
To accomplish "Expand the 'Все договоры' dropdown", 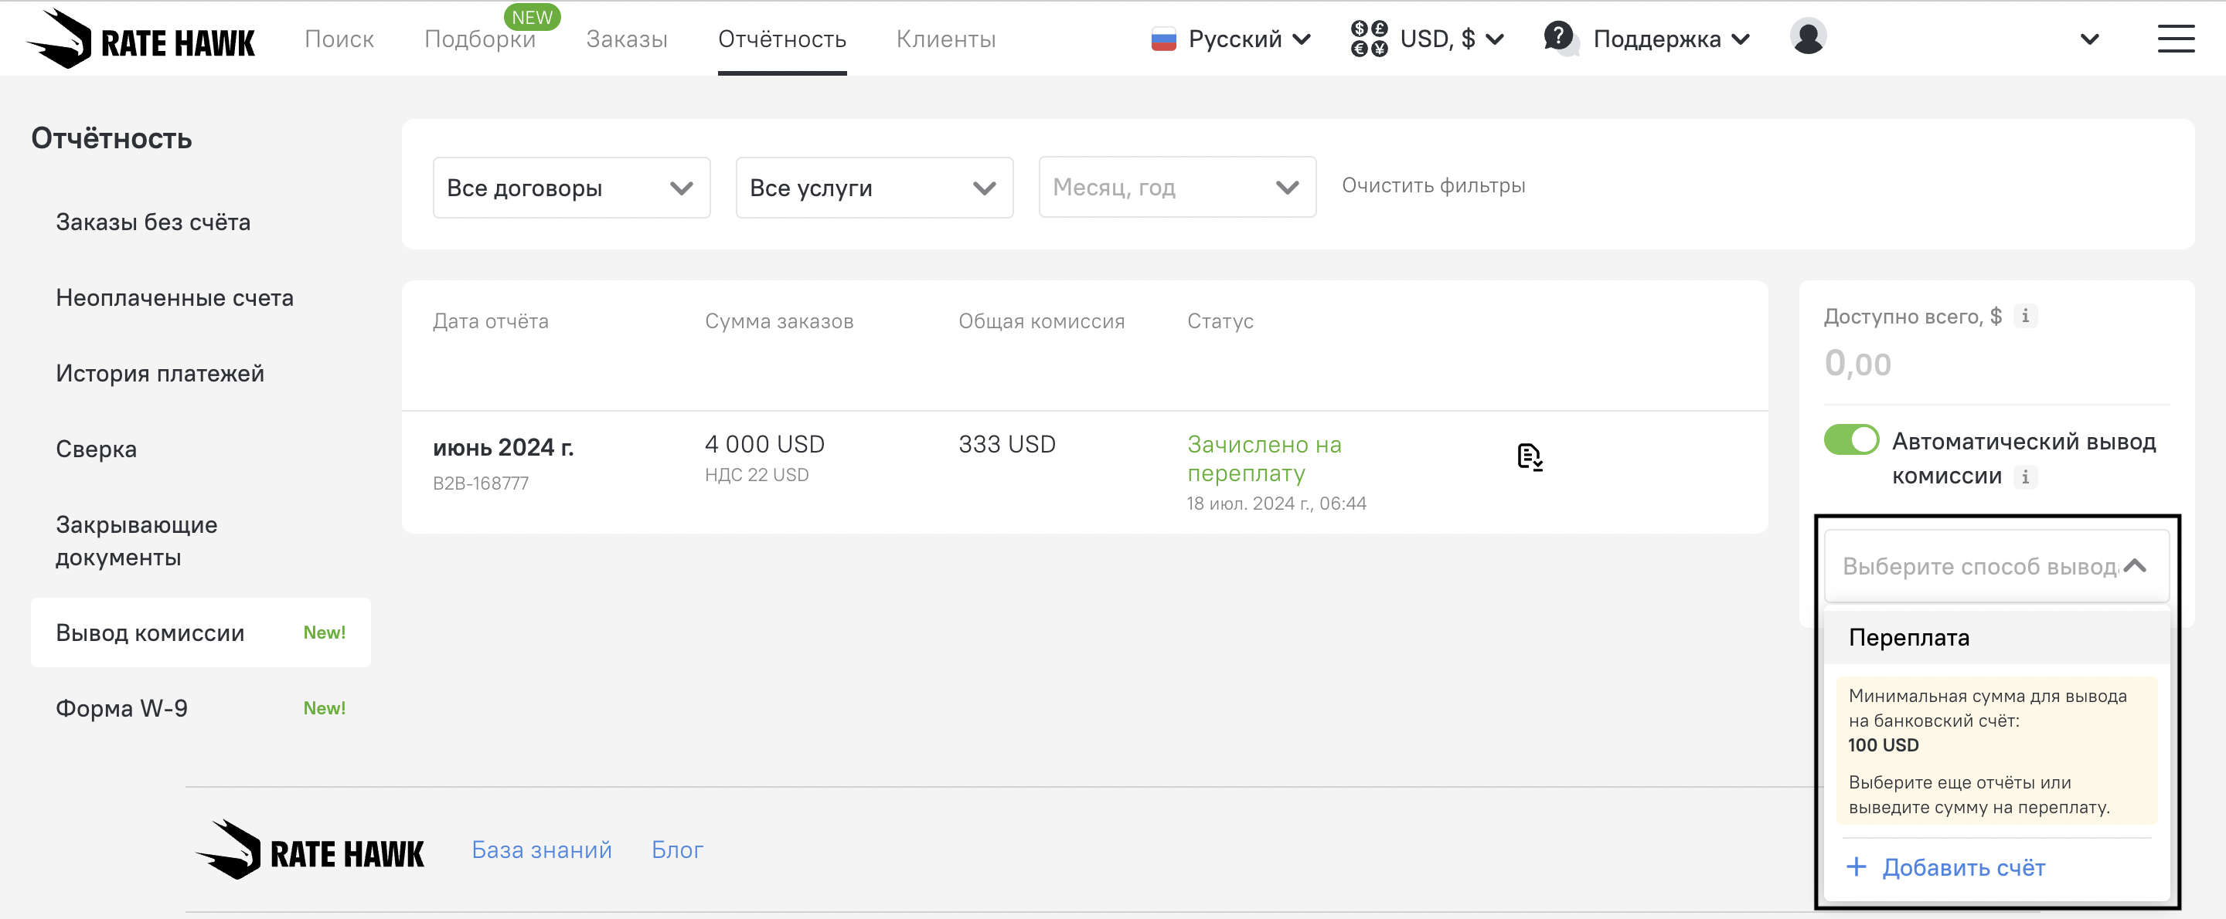I will [571, 188].
